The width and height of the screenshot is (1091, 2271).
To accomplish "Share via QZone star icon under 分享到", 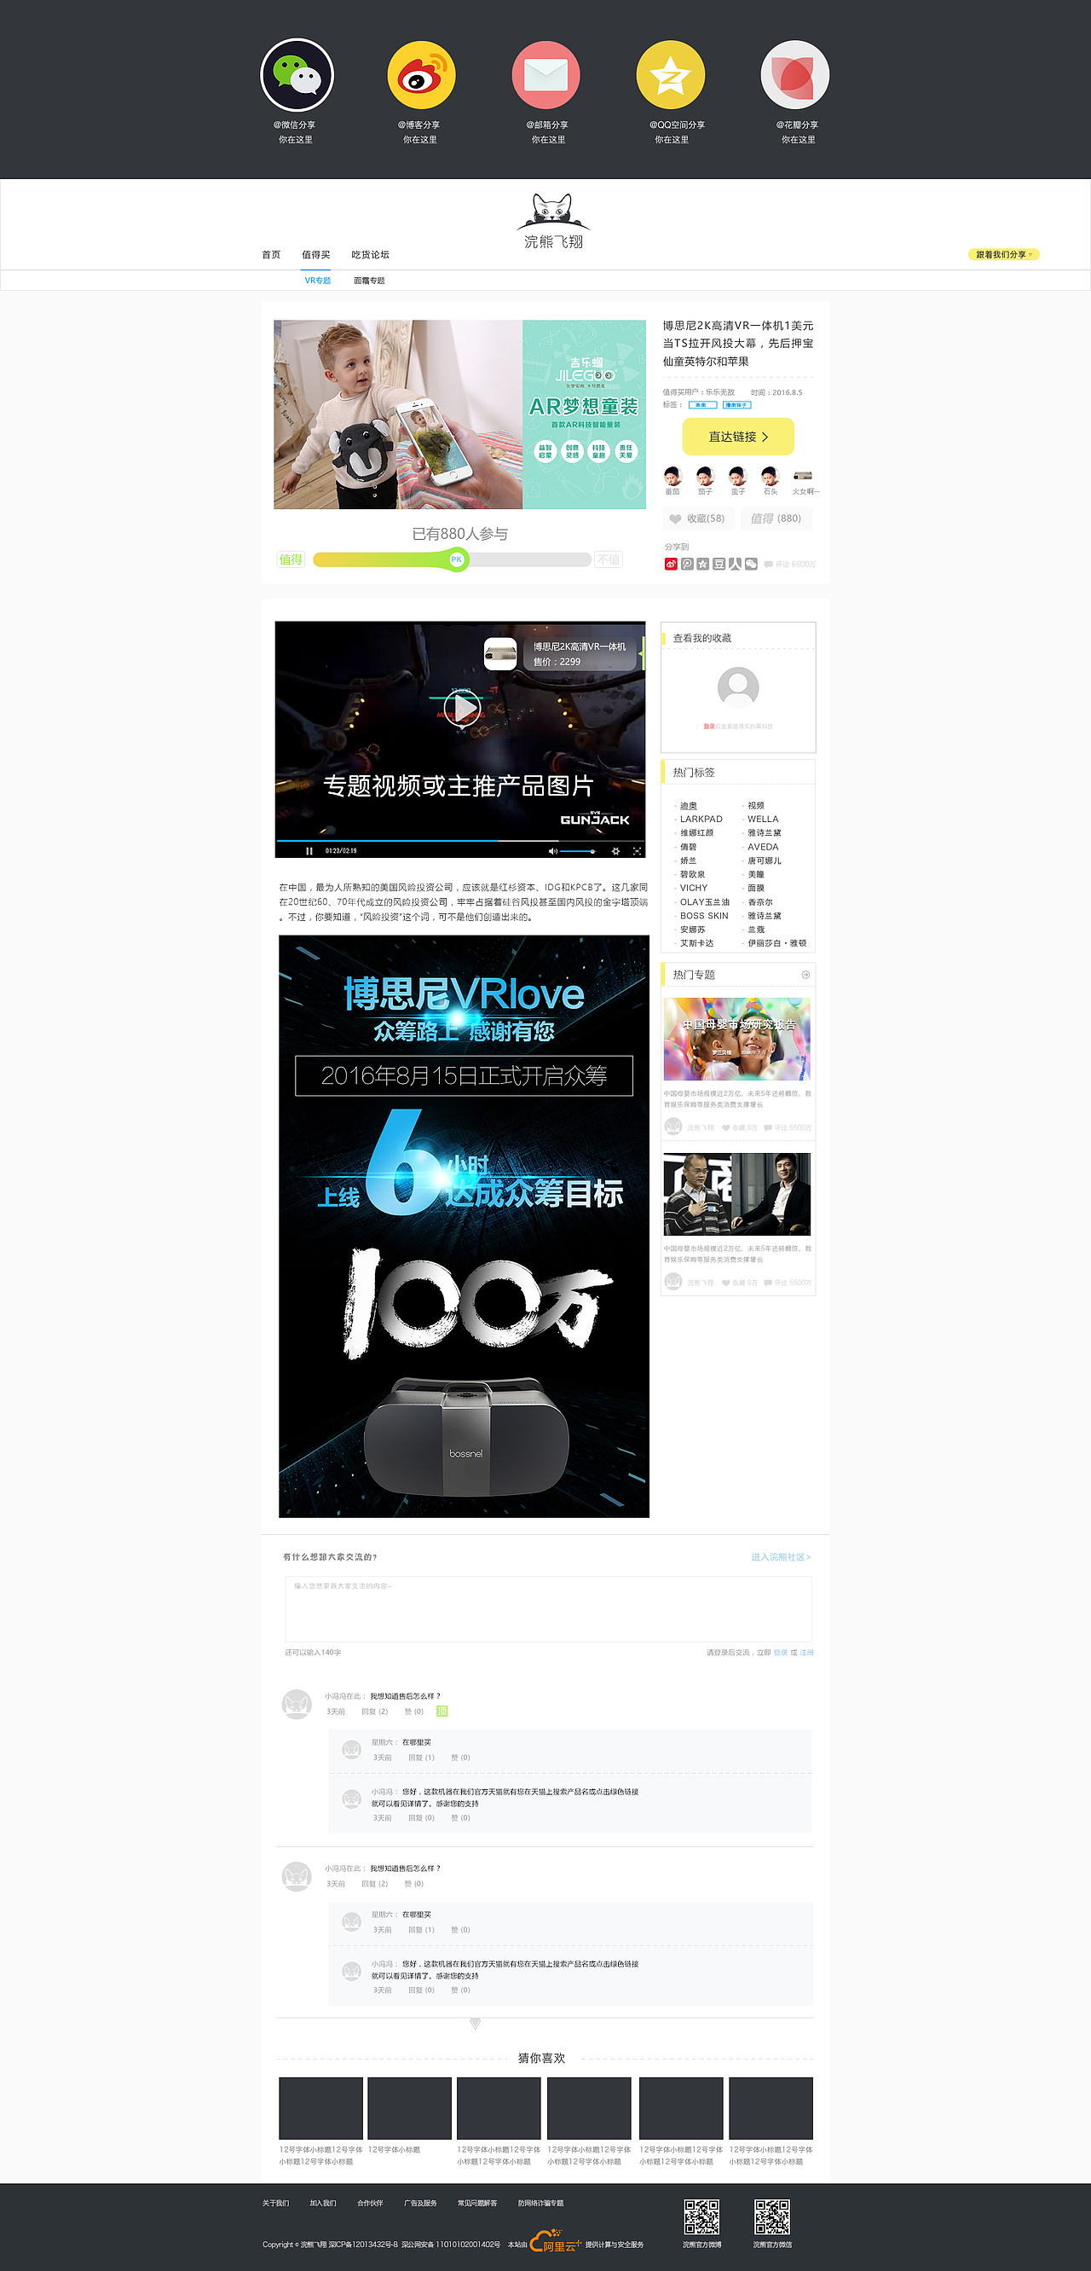I will pyautogui.click(x=702, y=565).
